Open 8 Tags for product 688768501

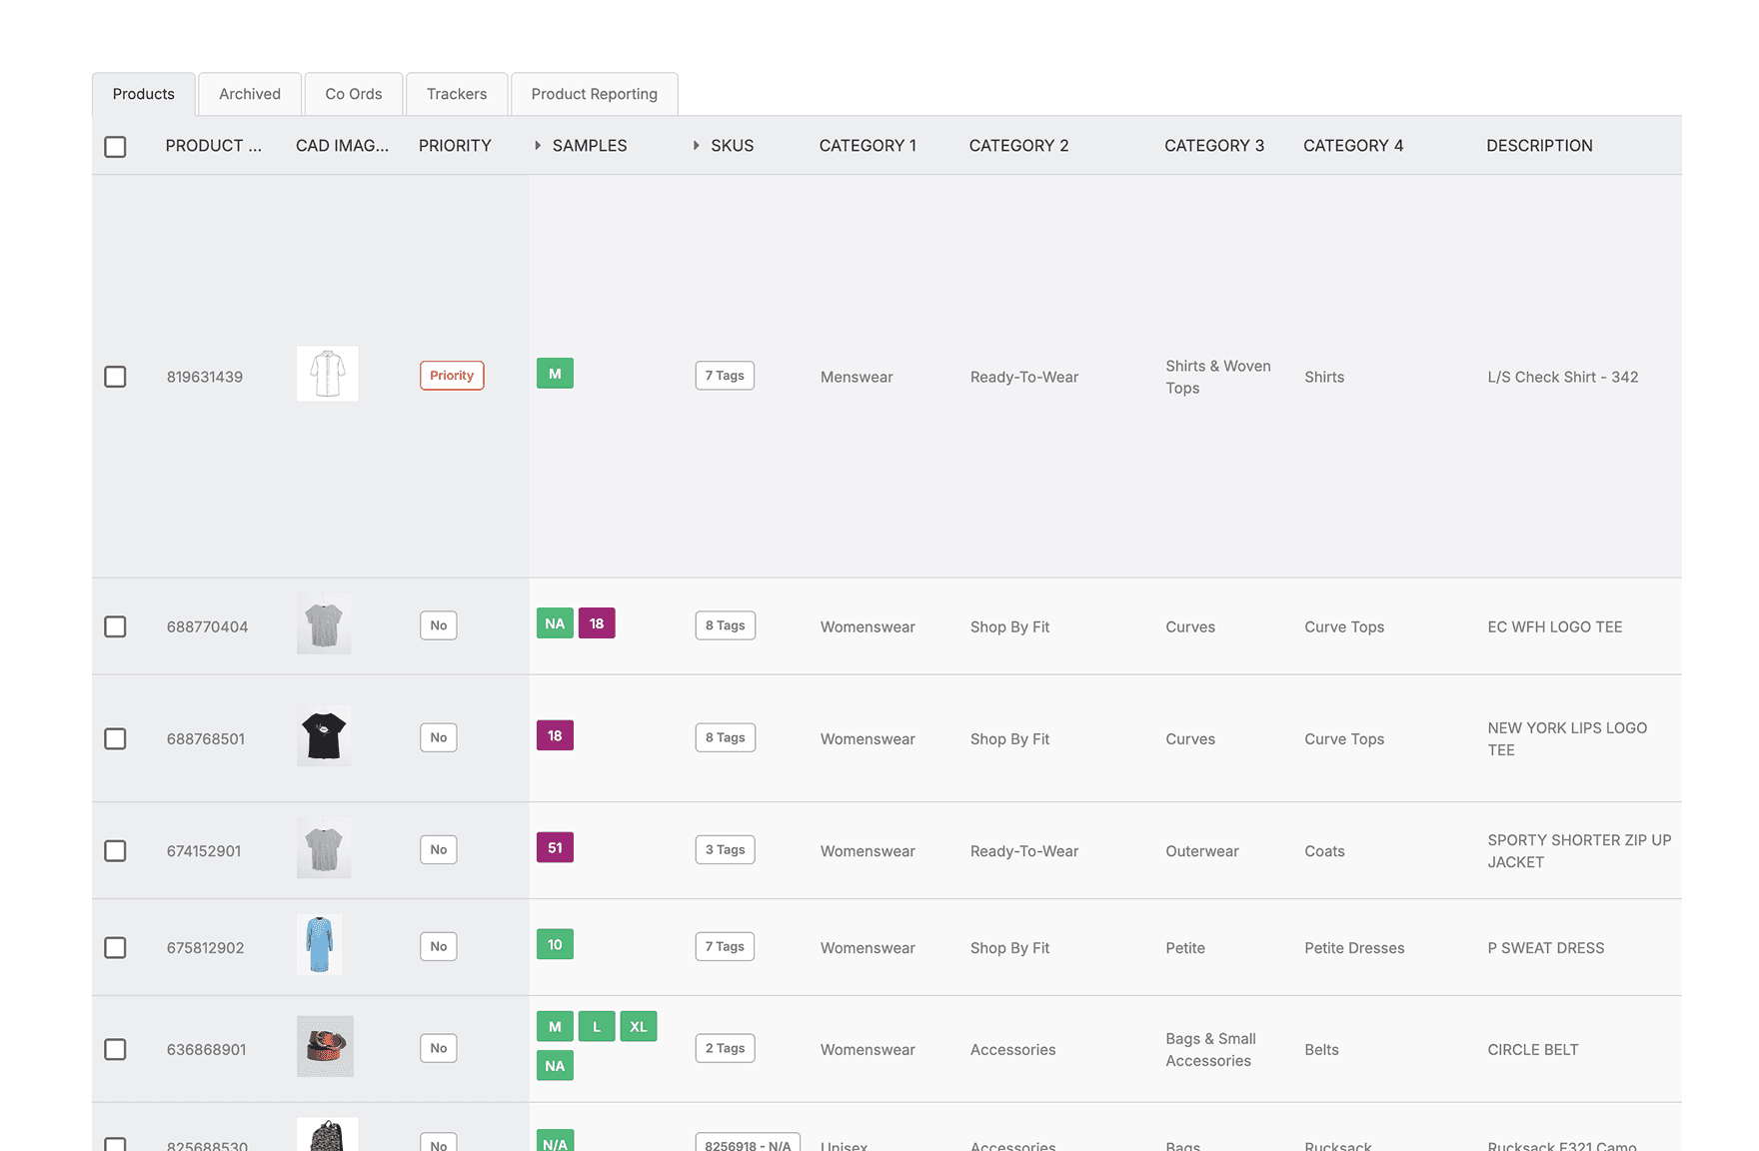click(x=726, y=737)
